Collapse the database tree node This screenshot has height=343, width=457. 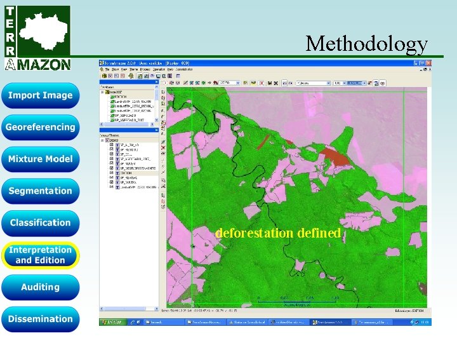pyautogui.click(x=102, y=92)
